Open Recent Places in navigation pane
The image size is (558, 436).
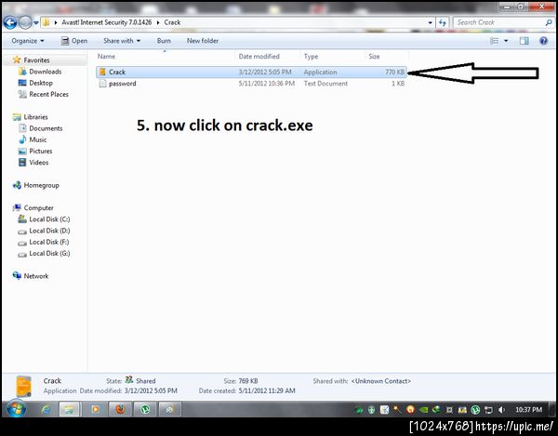48,94
